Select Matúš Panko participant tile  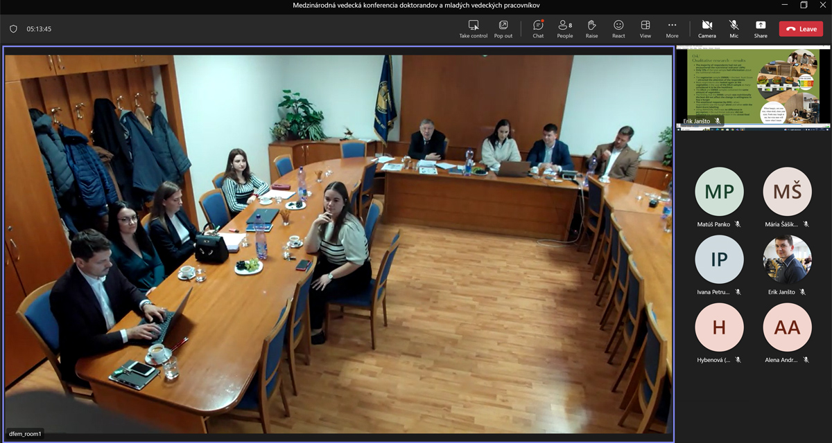pyautogui.click(x=719, y=192)
